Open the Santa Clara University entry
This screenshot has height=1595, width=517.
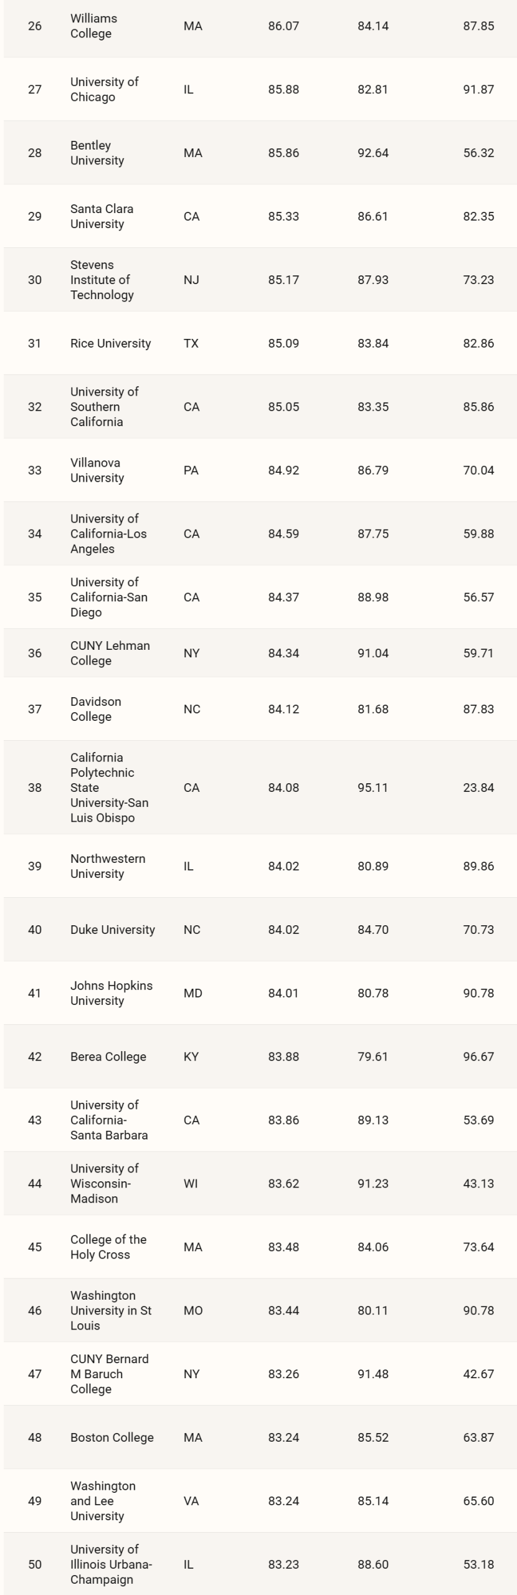click(102, 216)
